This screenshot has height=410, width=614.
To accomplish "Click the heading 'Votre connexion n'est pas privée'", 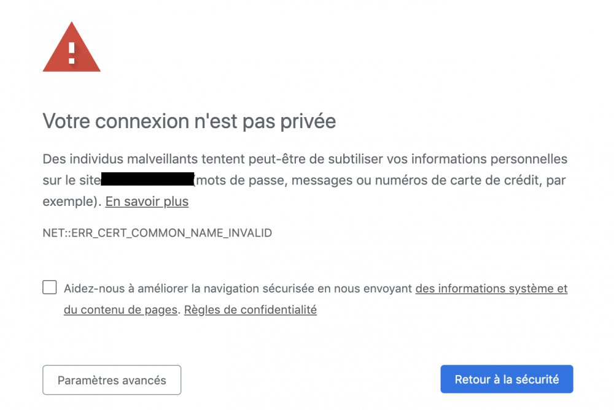I will point(189,121).
